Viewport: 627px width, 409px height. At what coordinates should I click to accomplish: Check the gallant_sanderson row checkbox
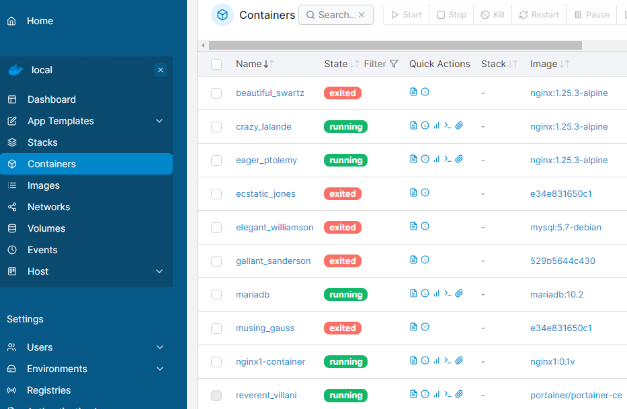pos(216,261)
